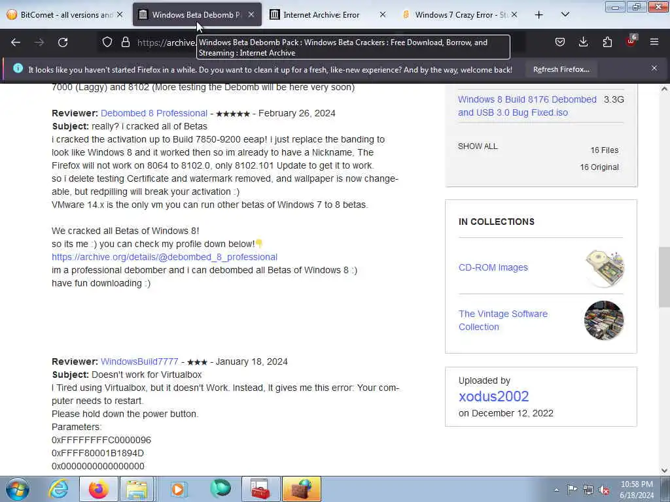Open the green globe app on taskbar

pyautogui.click(x=220, y=489)
